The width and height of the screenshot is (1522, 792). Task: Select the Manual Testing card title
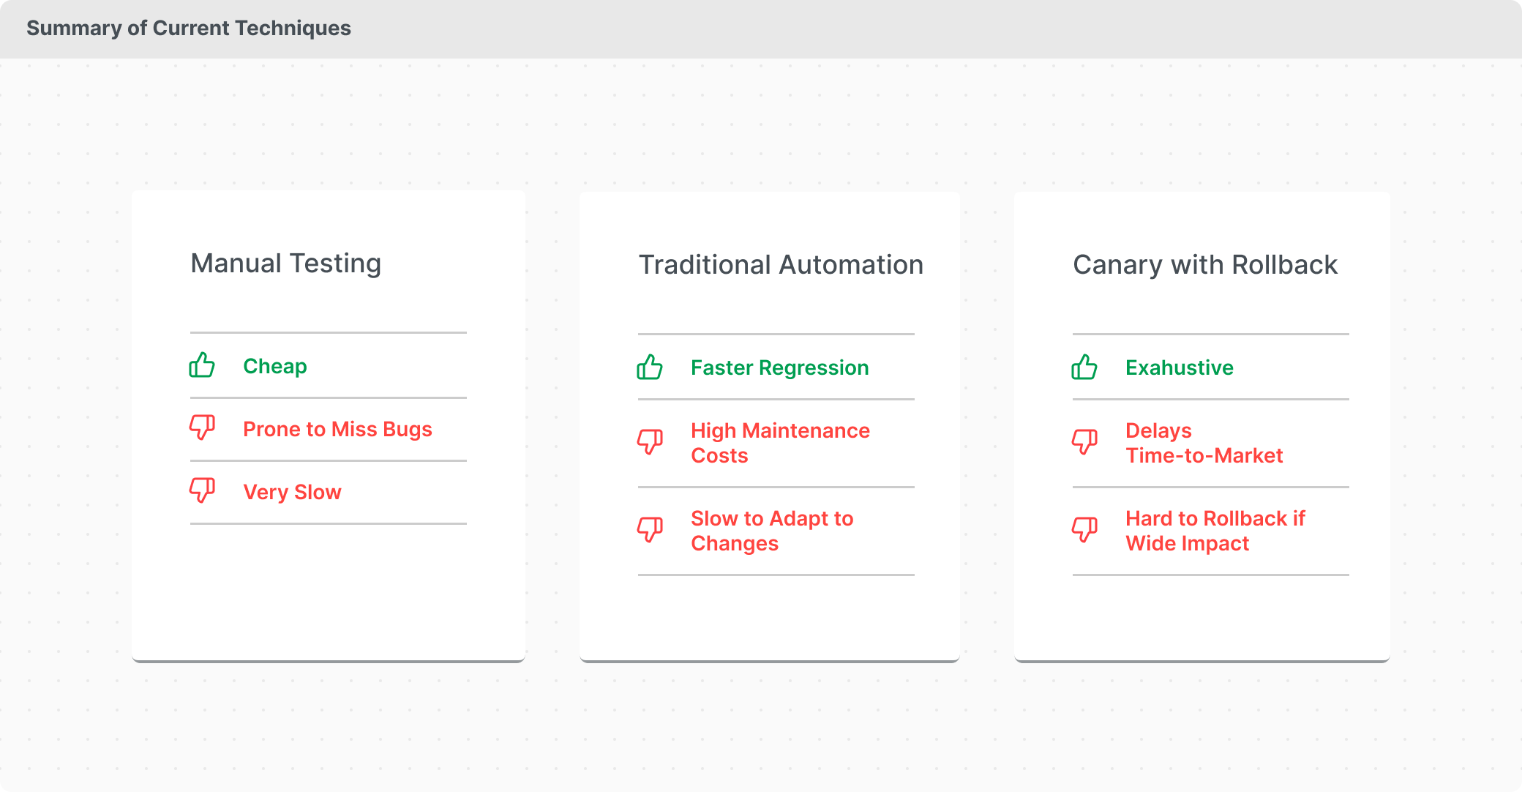(x=285, y=264)
